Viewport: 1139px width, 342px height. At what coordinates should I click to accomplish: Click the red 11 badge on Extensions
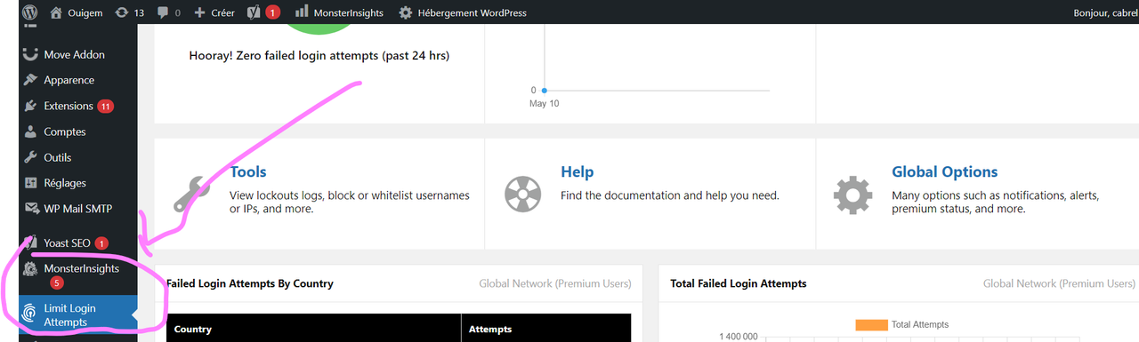106,106
